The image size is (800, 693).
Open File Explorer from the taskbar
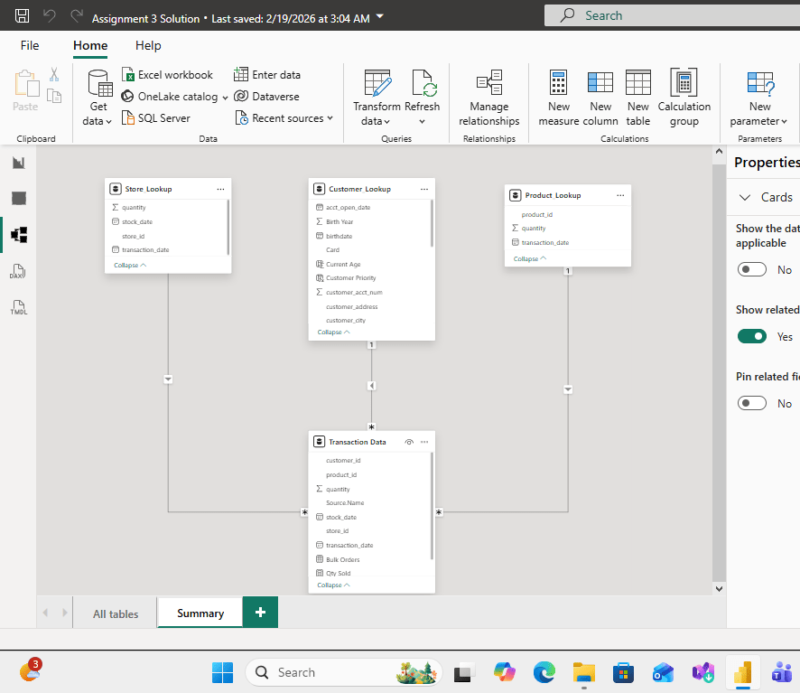584,672
